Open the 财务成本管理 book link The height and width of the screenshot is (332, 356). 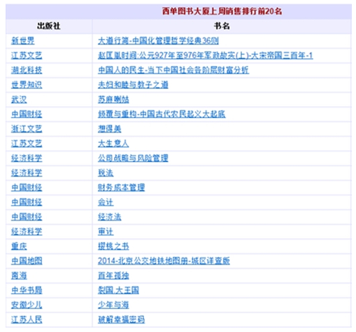tap(121, 188)
